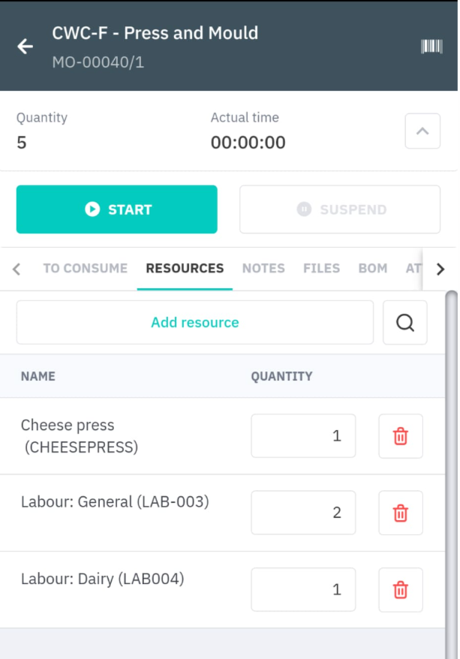The image size is (460, 659).
Task: Switch to the To Consume tab
Action: click(86, 268)
